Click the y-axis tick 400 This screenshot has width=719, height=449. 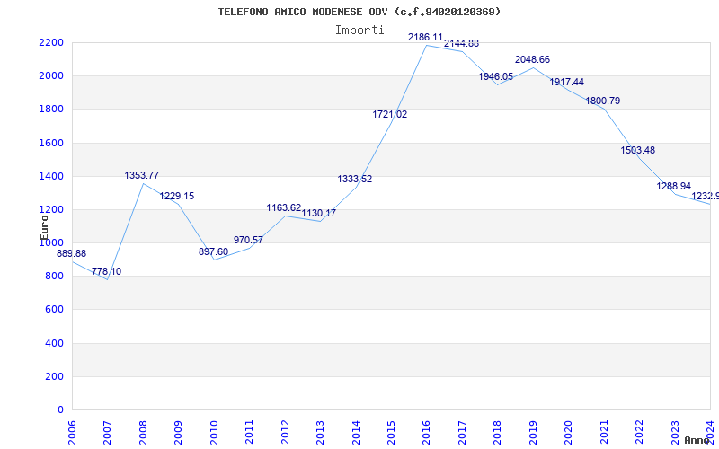(54, 343)
